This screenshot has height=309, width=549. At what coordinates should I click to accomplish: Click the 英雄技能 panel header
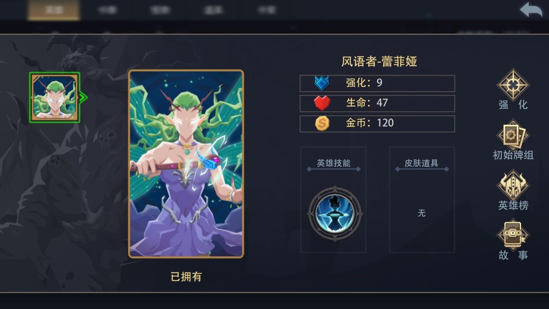pos(333,163)
